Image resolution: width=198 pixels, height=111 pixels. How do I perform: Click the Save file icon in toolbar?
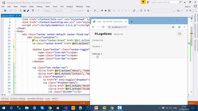coord(24,11)
